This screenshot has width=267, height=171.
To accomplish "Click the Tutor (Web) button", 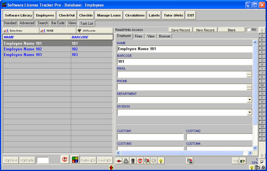I will click(x=173, y=15).
